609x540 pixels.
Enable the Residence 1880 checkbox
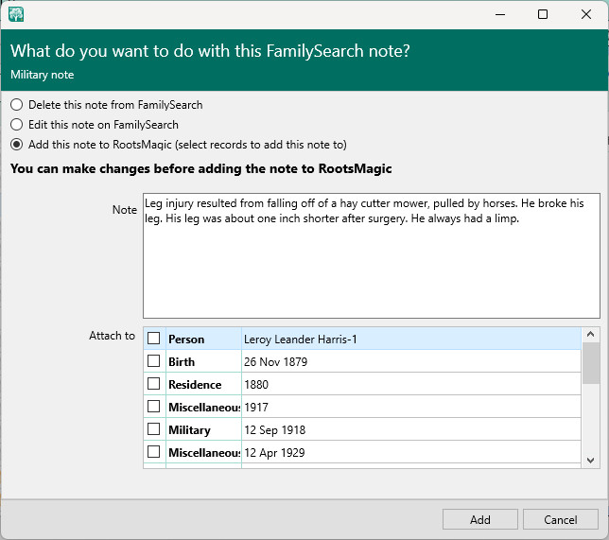click(x=153, y=385)
